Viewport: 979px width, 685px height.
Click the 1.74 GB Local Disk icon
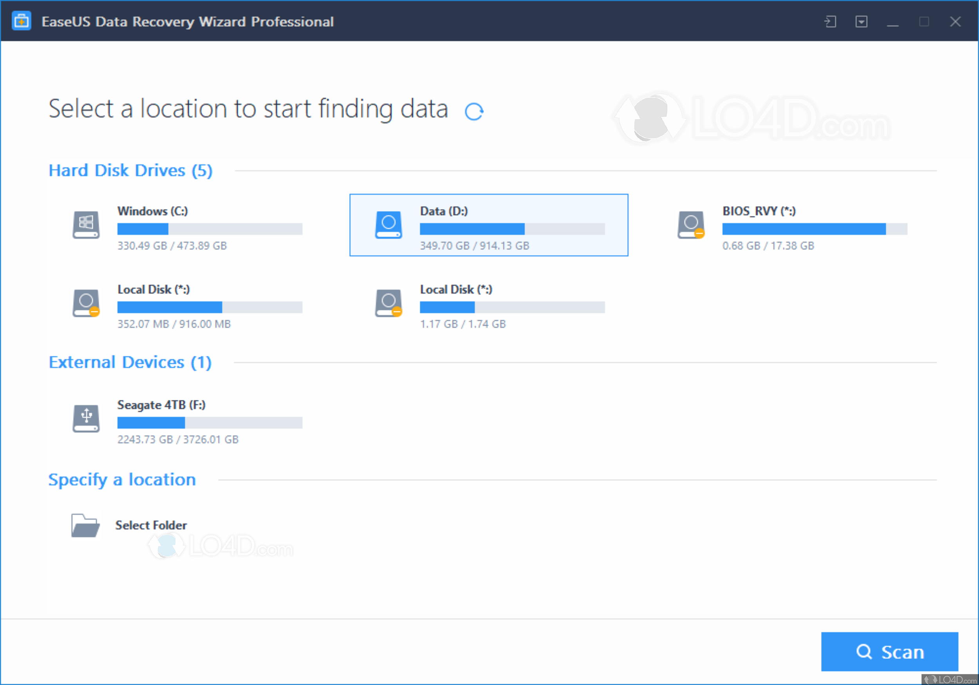pos(388,303)
